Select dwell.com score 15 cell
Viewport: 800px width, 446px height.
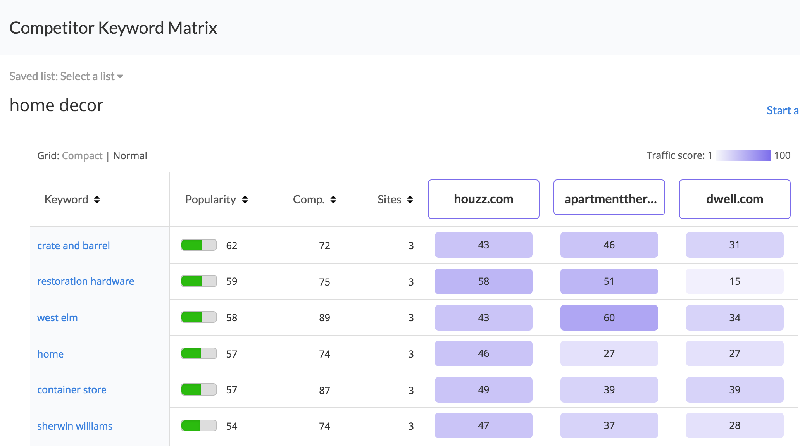(735, 281)
